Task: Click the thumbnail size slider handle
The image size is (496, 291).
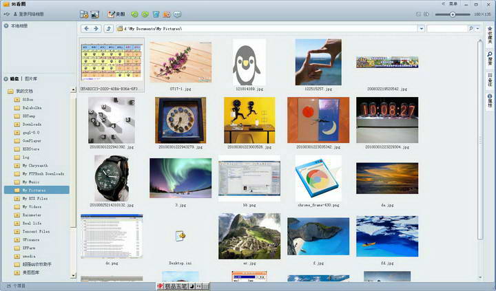Action: point(453,14)
